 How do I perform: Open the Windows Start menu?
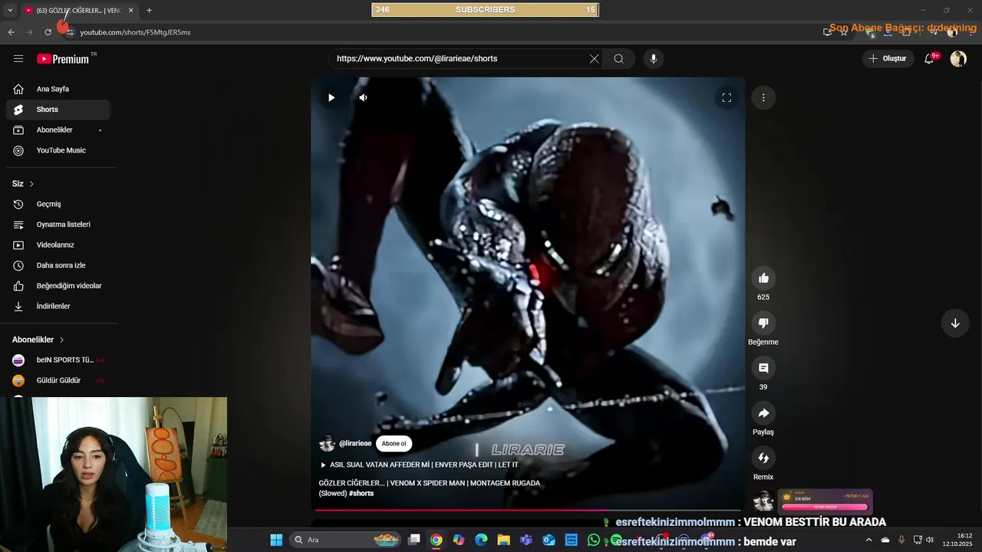(276, 540)
